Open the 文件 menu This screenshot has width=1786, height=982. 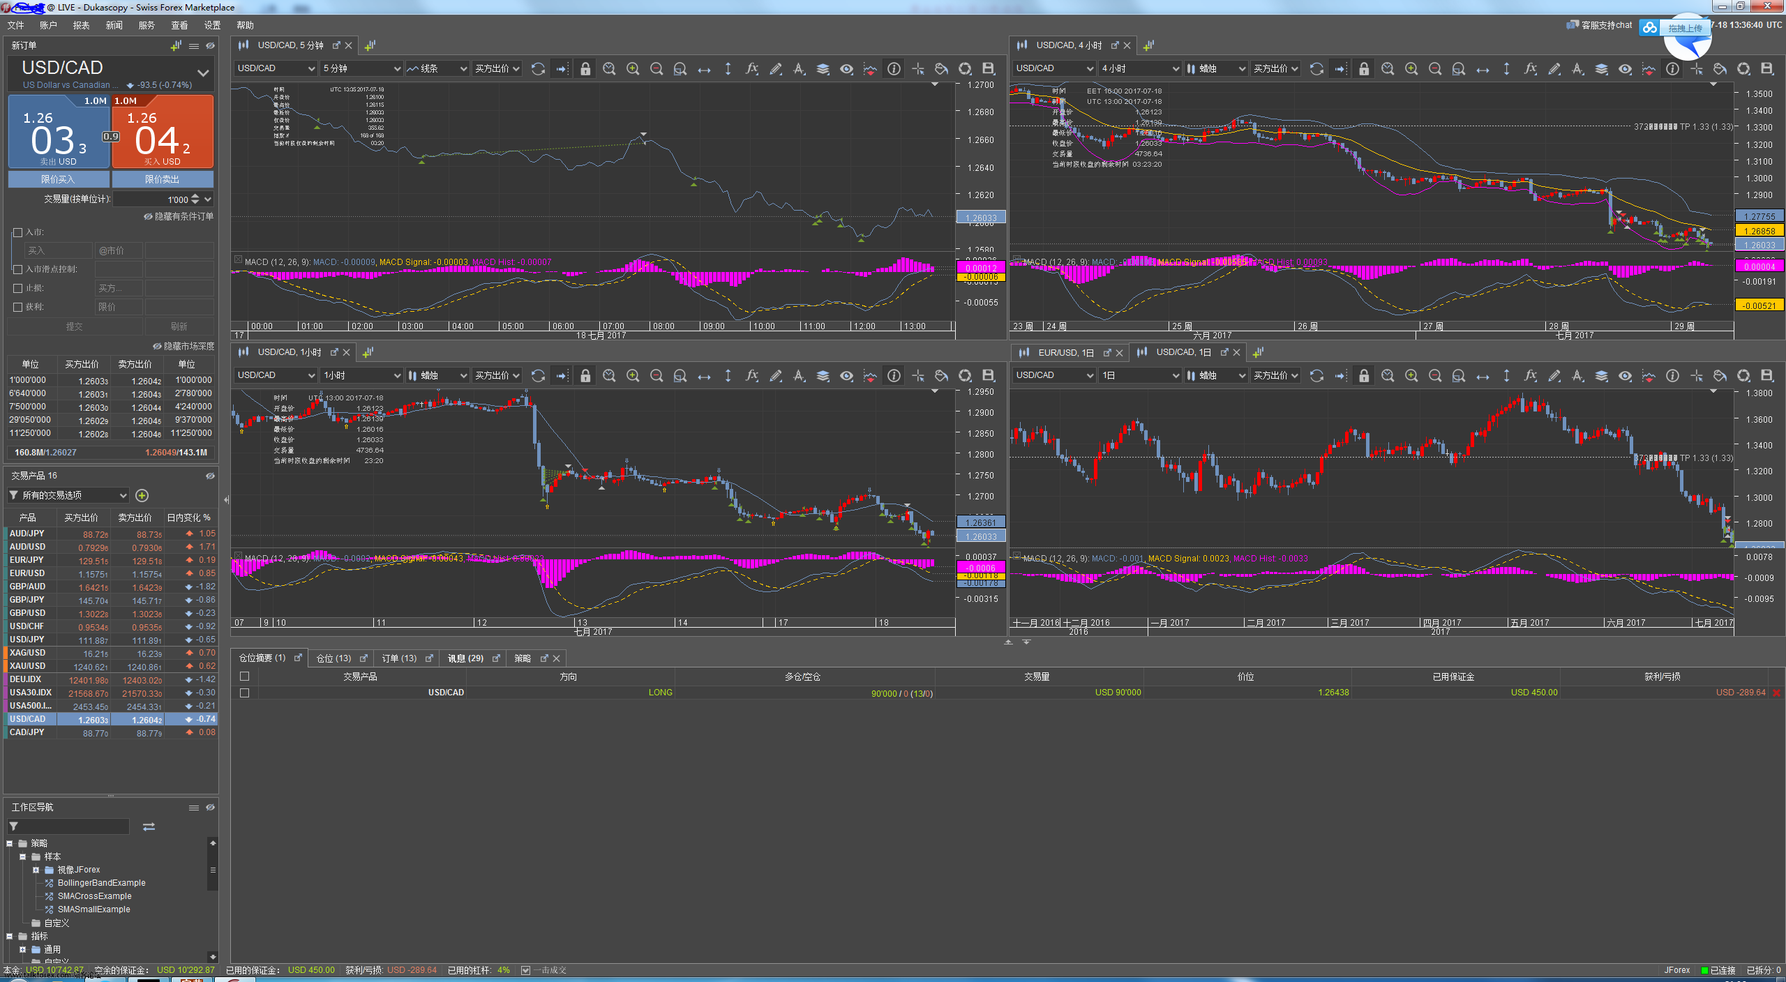tap(16, 25)
